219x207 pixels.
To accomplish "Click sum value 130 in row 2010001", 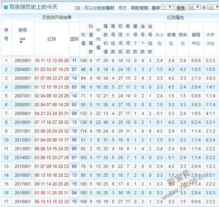I will 83,122.
